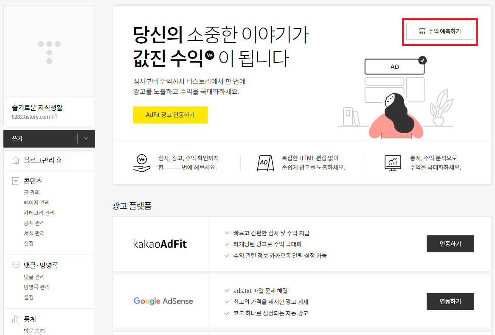The width and height of the screenshot is (495, 335).
Task: Select the 통계 menu heading
Action: point(30,319)
